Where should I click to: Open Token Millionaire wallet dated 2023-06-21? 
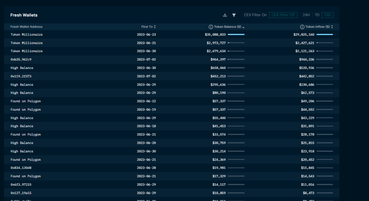pos(27,43)
